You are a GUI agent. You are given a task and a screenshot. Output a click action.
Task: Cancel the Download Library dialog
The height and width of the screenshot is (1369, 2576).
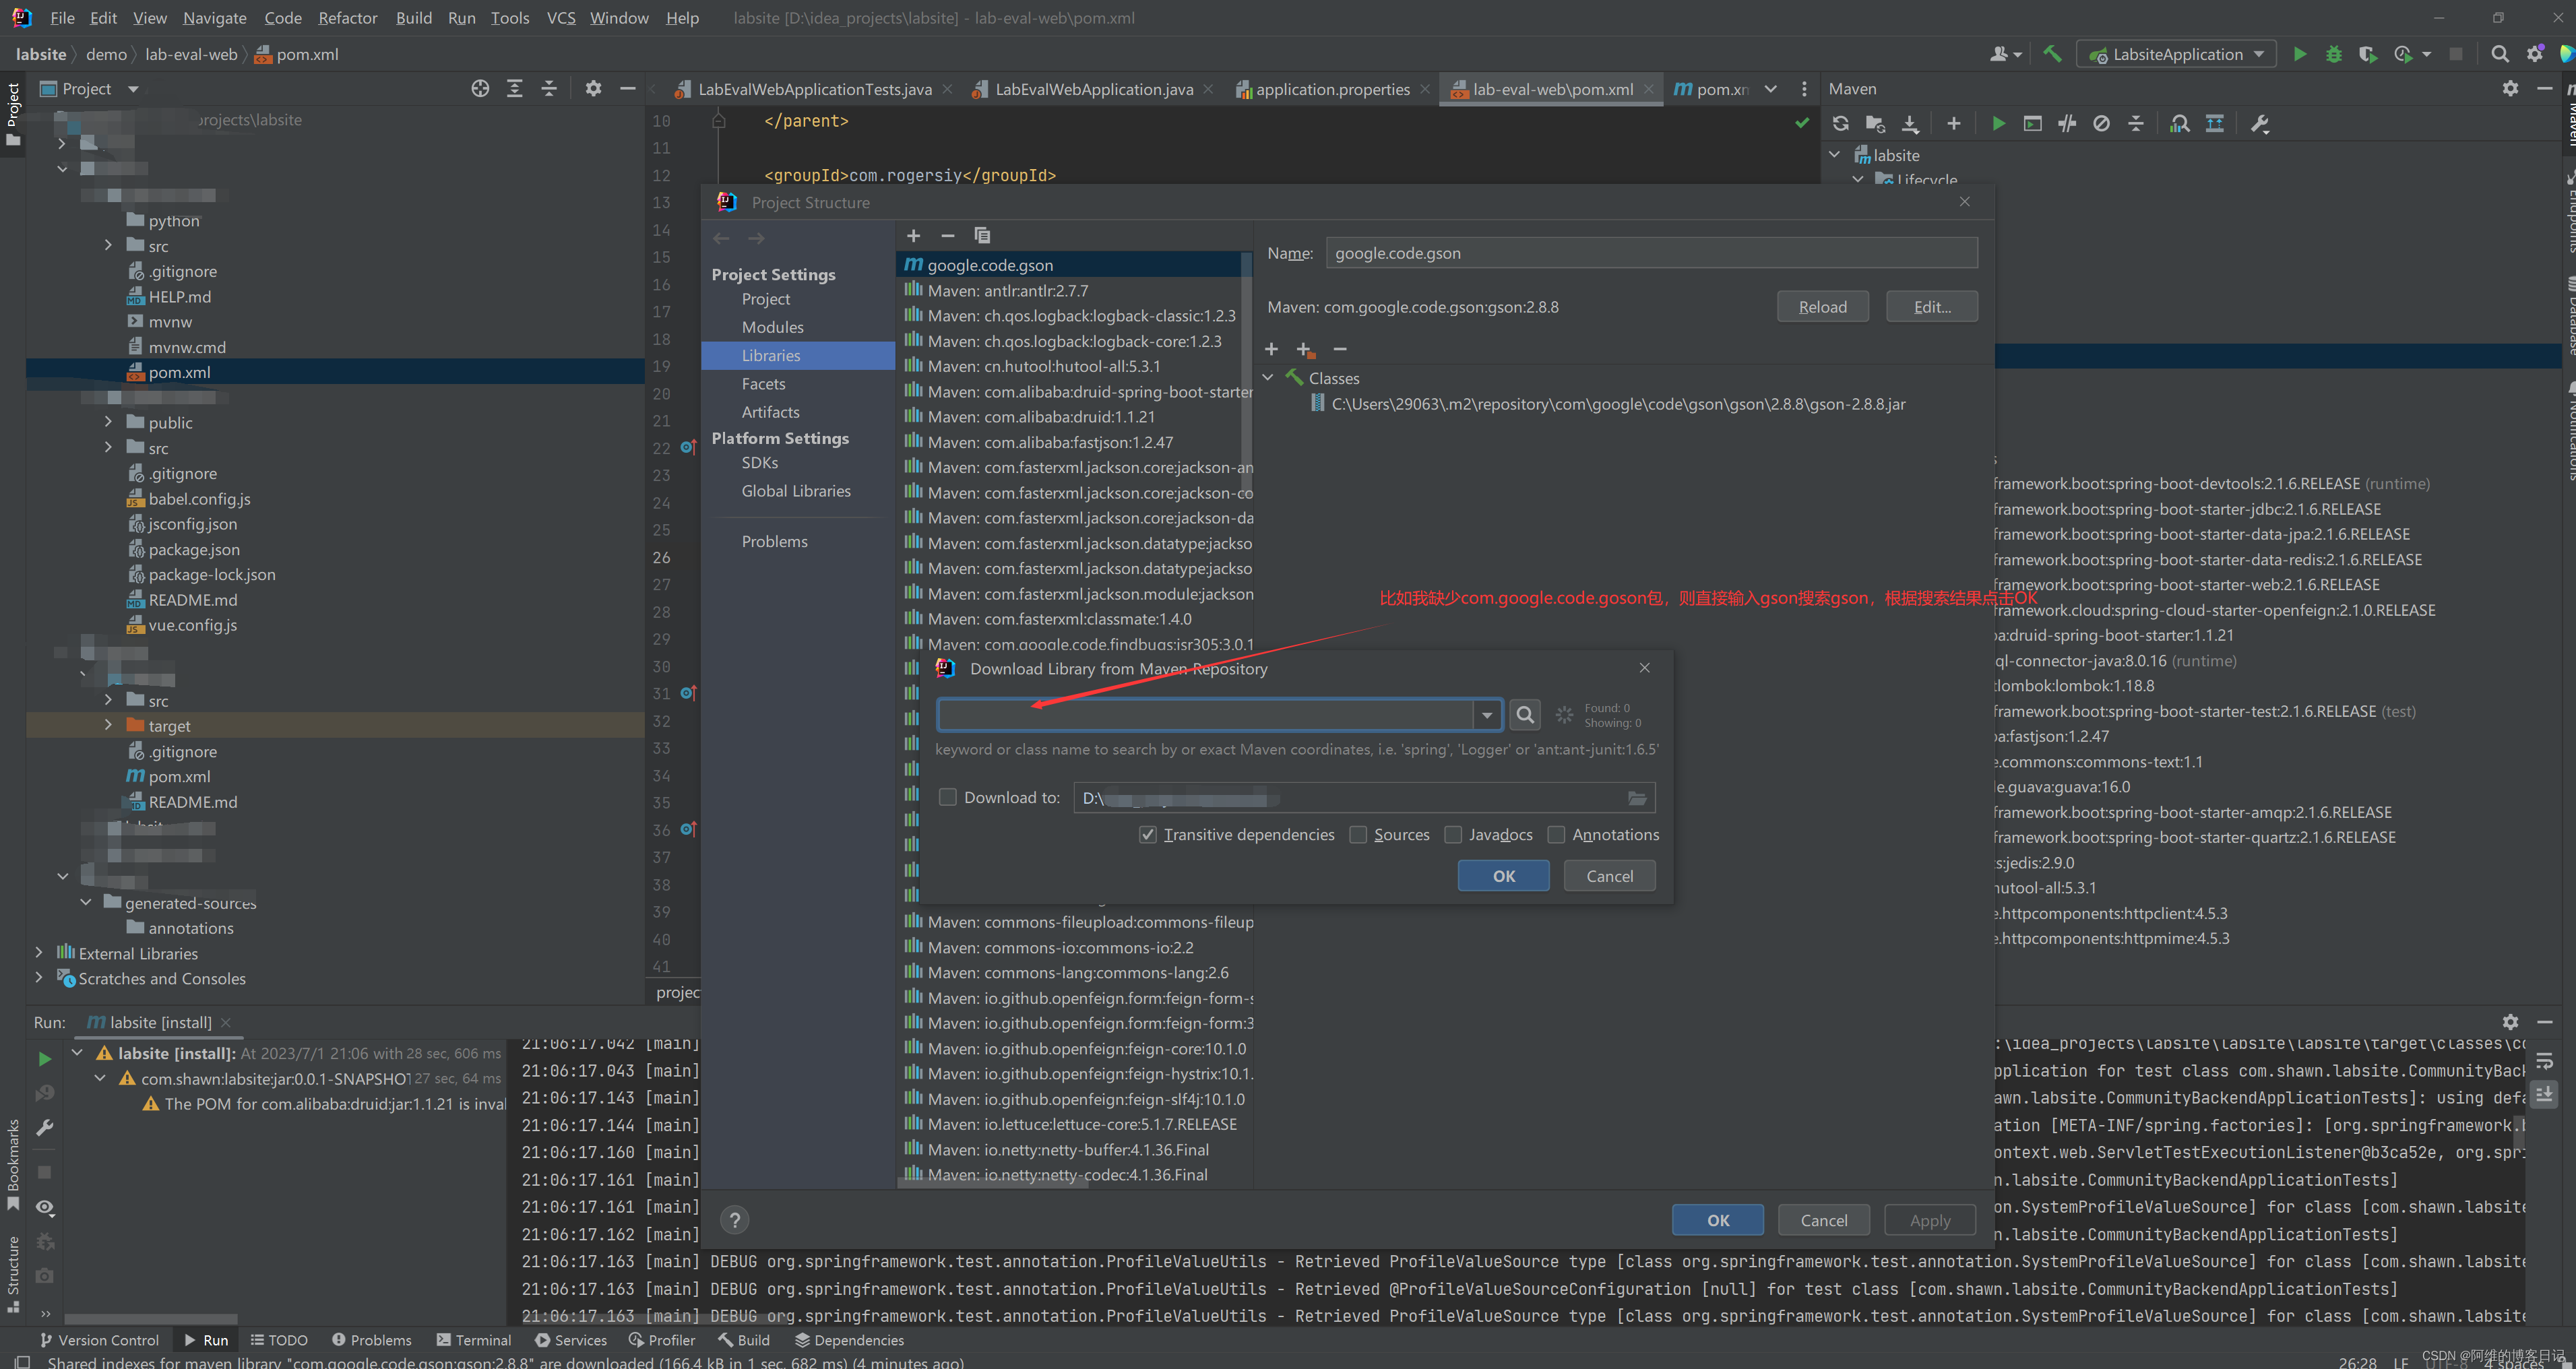pos(1608,875)
